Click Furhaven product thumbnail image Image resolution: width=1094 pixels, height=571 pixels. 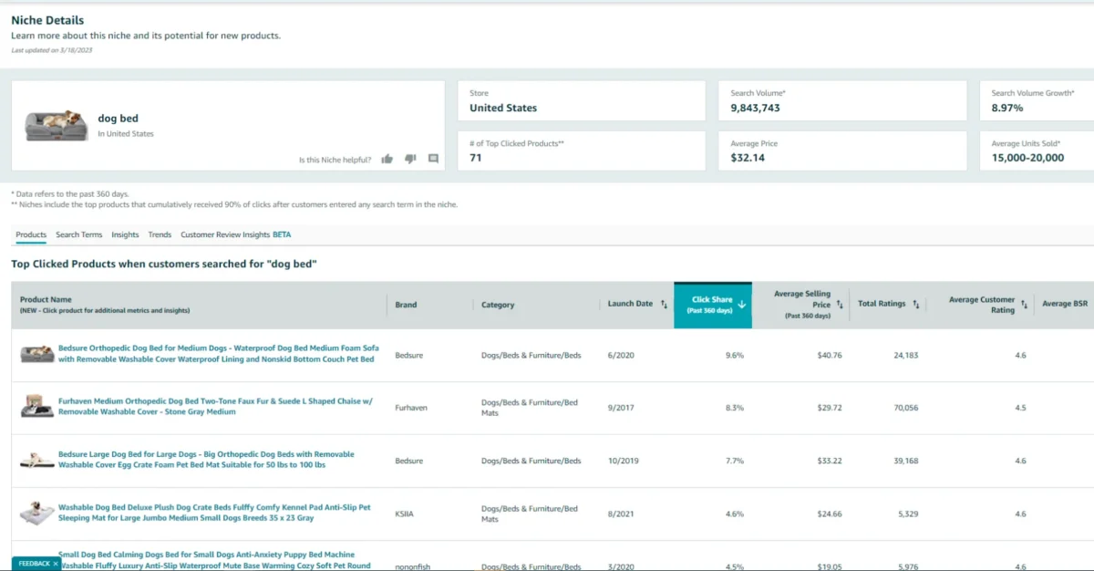(37, 407)
